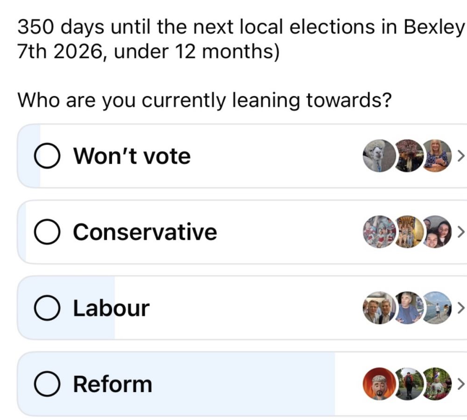Show Labour voters via chevron arrow
Image resolution: width=467 pixels, height=420 pixels.
tap(460, 308)
